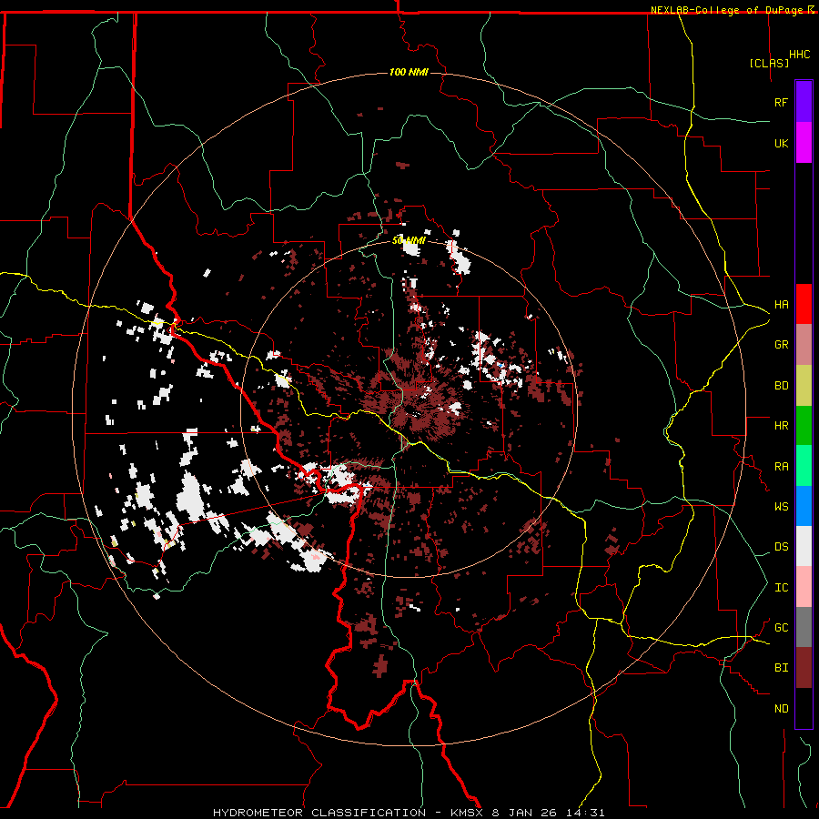Click the HA legend label
Viewport: 819px width, 819px height.
click(781, 305)
